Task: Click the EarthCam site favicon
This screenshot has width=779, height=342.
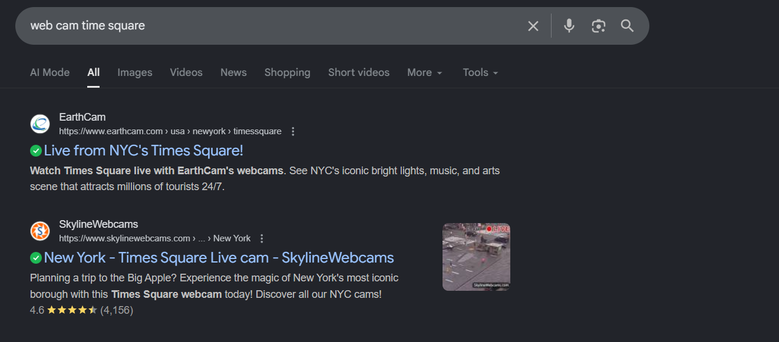Action: click(40, 124)
